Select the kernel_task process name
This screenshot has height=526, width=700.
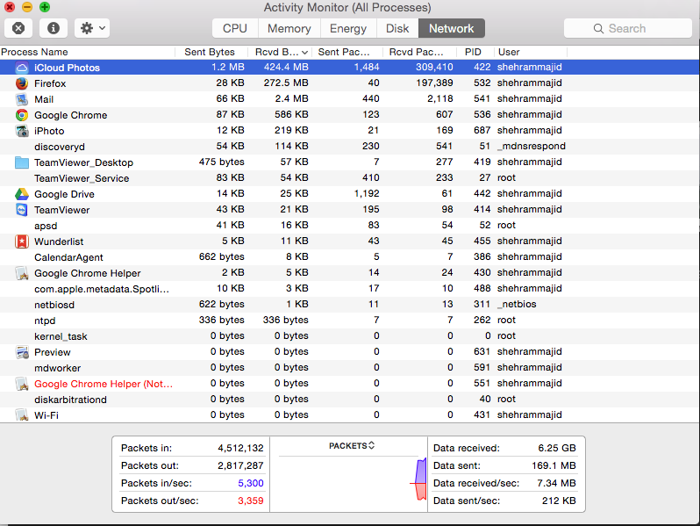(x=61, y=336)
